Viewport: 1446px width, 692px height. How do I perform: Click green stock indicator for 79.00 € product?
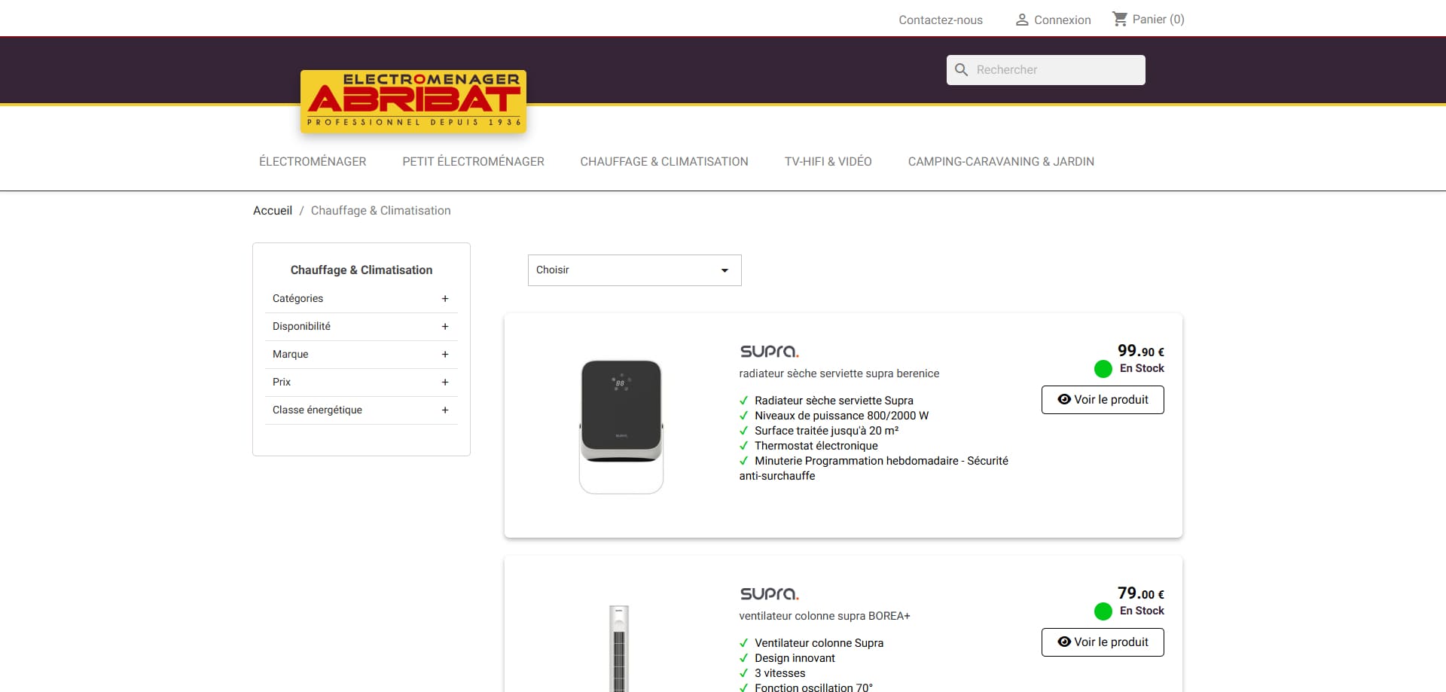(x=1103, y=611)
